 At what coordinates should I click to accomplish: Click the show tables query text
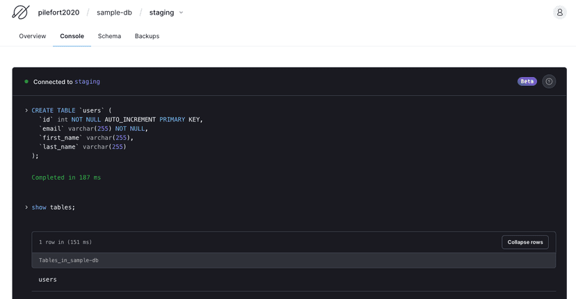click(54, 207)
